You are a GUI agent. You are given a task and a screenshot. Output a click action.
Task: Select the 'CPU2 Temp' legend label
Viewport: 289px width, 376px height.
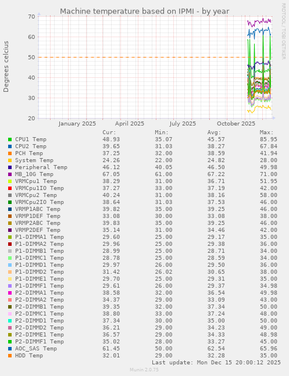31,146
